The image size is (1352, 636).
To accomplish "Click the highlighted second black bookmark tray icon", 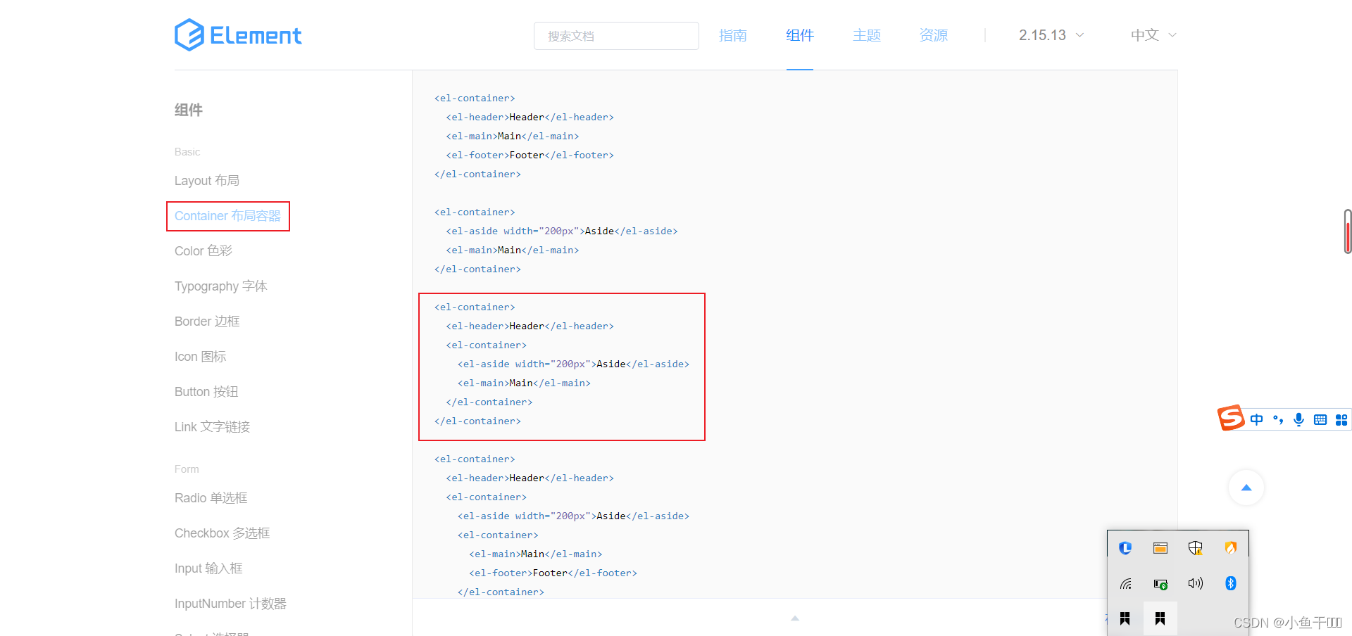I will click(1160, 618).
